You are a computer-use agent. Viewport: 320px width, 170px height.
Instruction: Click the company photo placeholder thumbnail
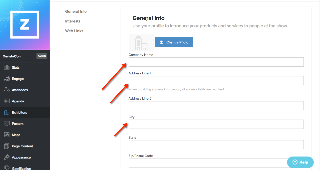click(x=141, y=43)
